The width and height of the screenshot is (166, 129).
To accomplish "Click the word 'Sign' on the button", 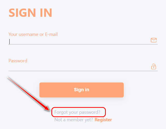I will tap(78, 90).
